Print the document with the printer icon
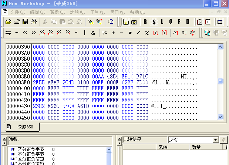This screenshot has height=165, width=229. coord(34,22)
